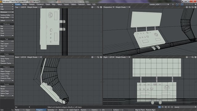Switch to Edges selection mode
Screen dimensions: 197x111
point(30,110)
